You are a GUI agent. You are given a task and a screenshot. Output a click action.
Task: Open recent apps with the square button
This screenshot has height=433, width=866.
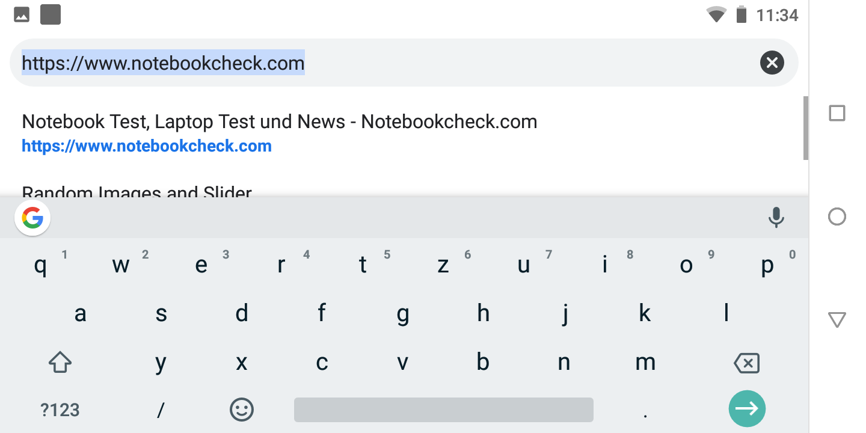tap(837, 113)
